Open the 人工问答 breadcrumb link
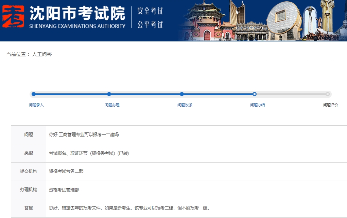The width and height of the screenshot is (347, 218). [42, 54]
